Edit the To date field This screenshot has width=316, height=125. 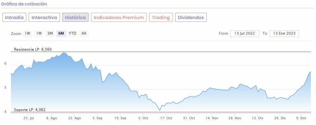(x=284, y=33)
